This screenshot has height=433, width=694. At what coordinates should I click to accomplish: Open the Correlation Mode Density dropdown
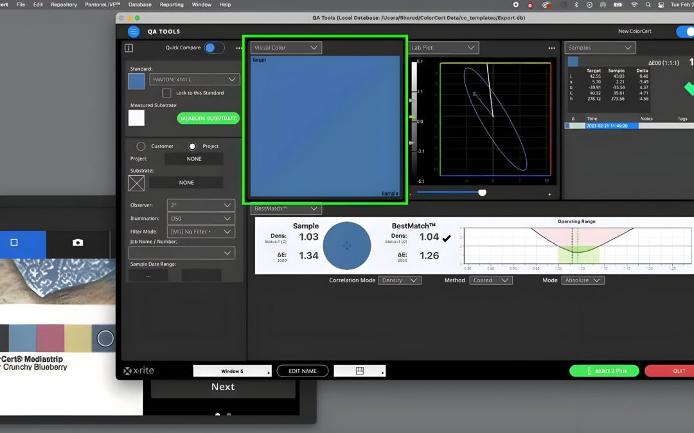click(400, 280)
